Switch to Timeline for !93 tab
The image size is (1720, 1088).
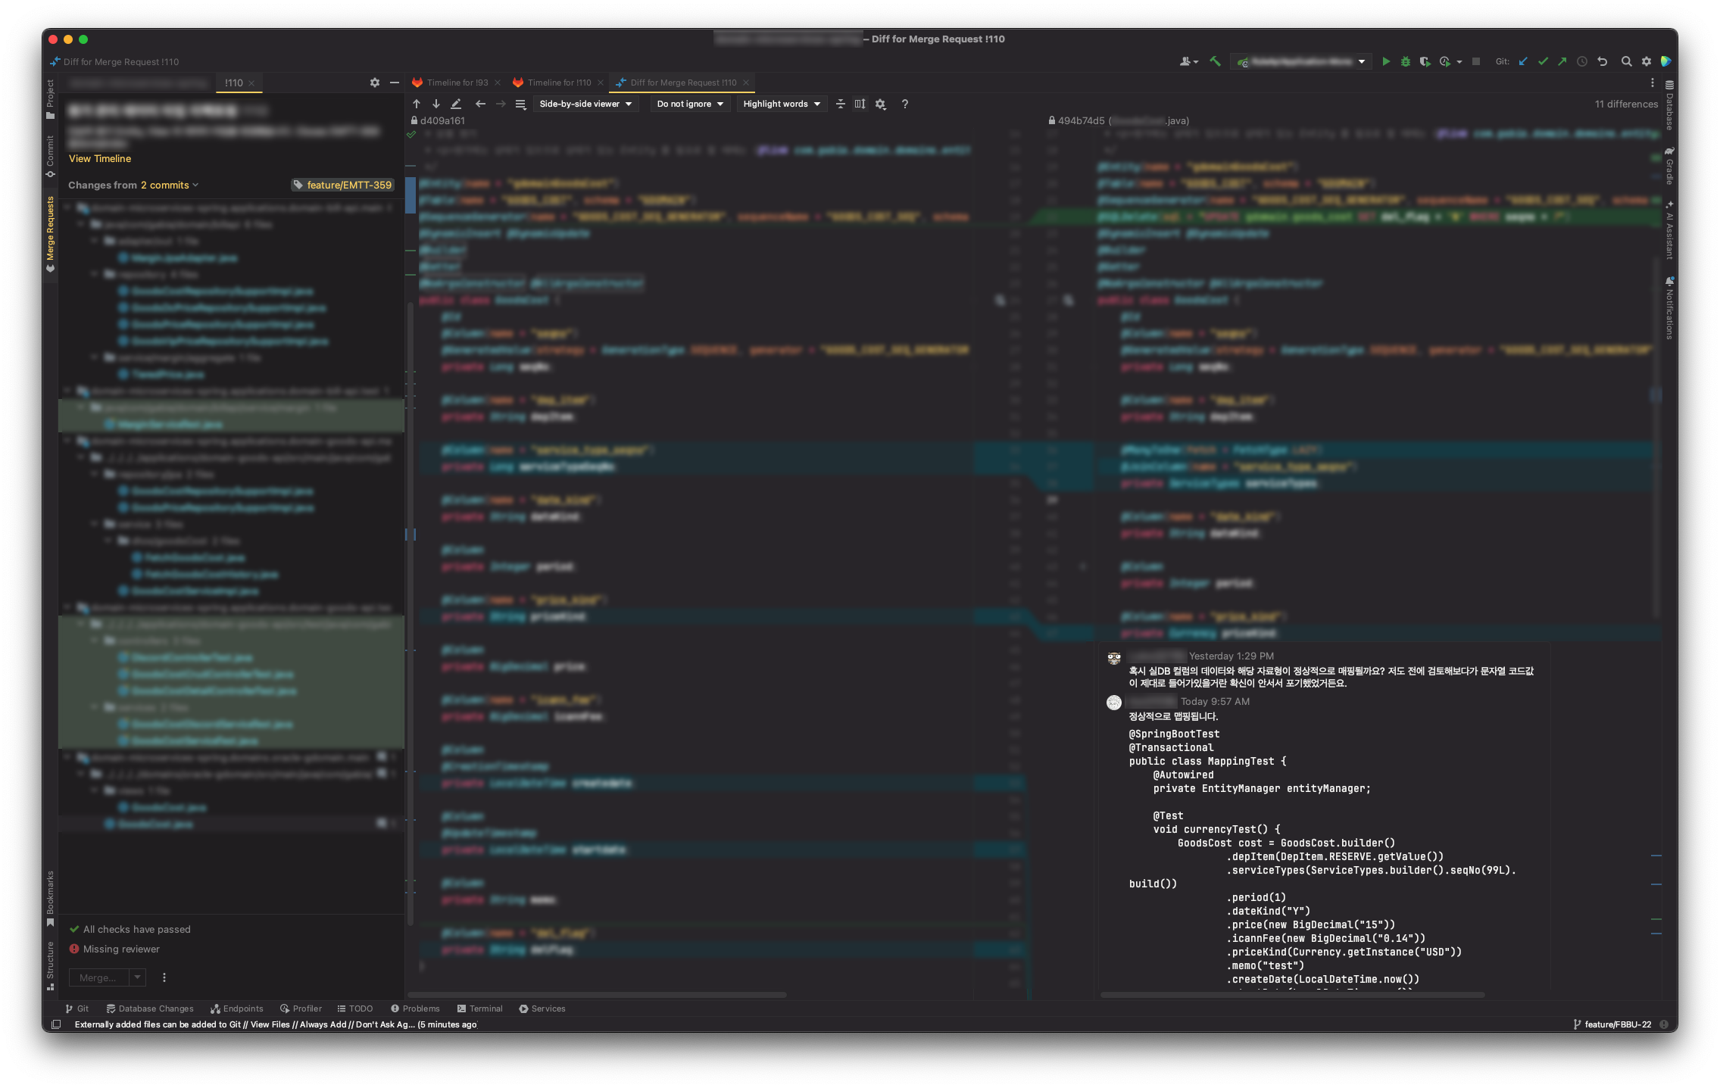457,83
